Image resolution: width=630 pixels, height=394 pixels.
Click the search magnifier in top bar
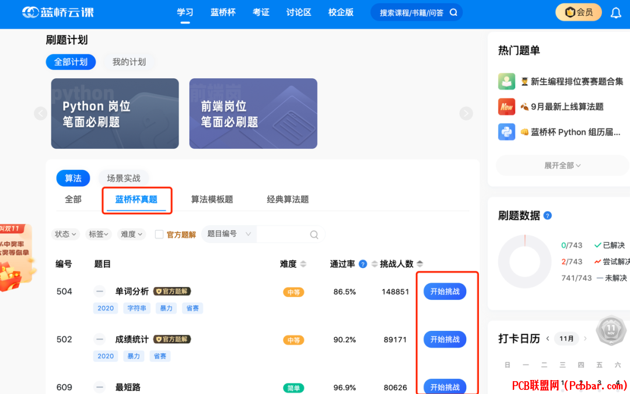[x=453, y=12]
